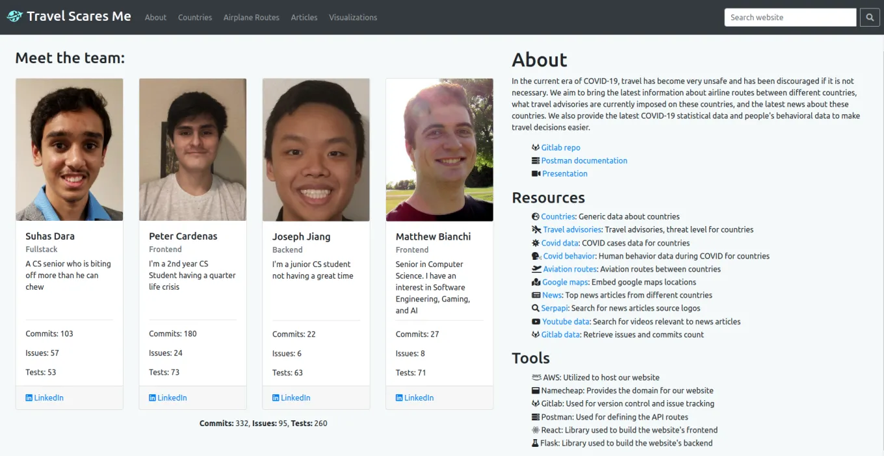Switch to the Visualizations page
The image size is (884, 456).
pos(353,18)
